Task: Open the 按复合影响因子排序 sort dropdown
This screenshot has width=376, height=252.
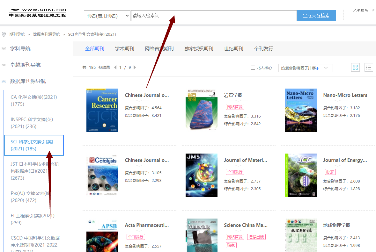Action: (306, 68)
